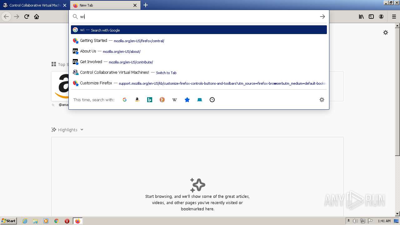Open new tab page settings gear

386,32
